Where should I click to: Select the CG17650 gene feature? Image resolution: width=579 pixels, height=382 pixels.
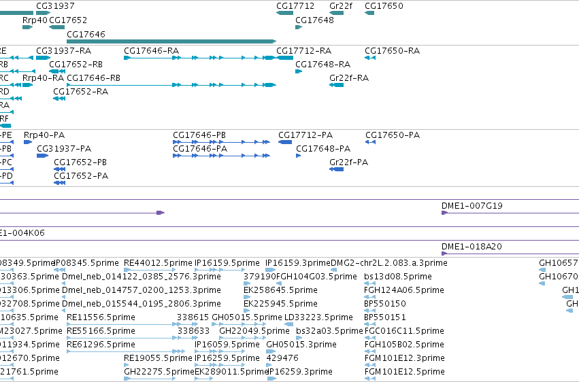pyautogui.click(x=369, y=13)
